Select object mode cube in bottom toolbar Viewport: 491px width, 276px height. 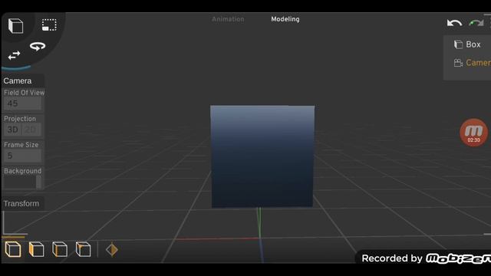(x=13, y=249)
